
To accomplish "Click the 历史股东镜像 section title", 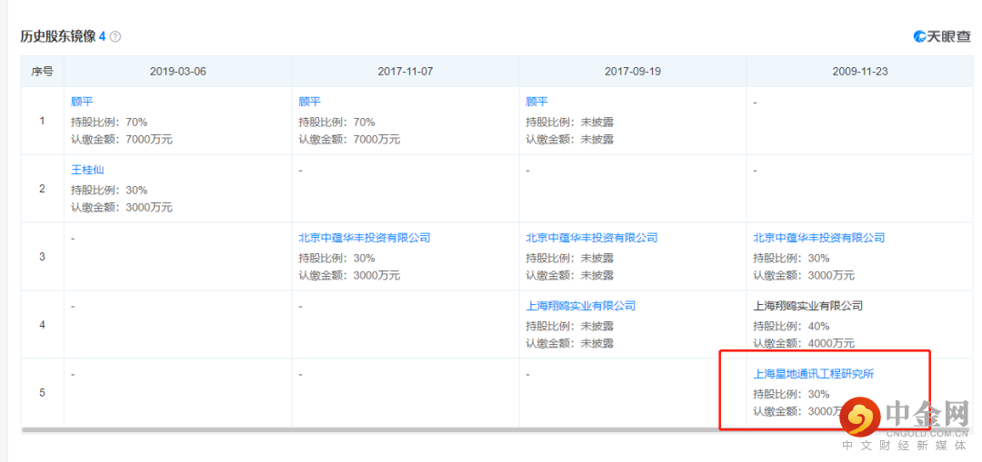I will 57,37.
